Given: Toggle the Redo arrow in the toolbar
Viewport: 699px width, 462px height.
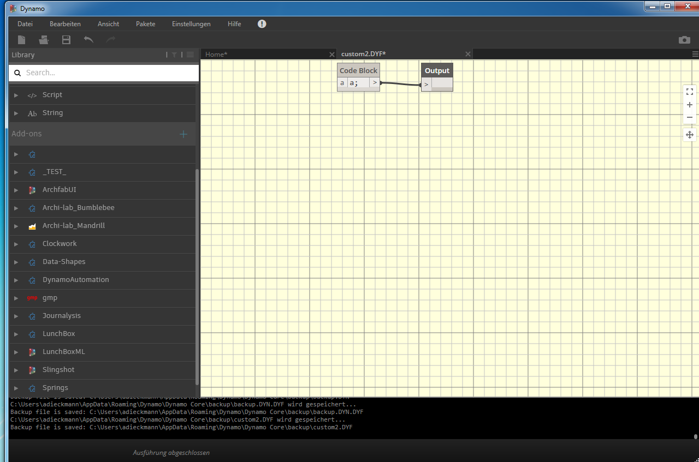Looking at the screenshot, I should pyautogui.click(x=110, y=39).
